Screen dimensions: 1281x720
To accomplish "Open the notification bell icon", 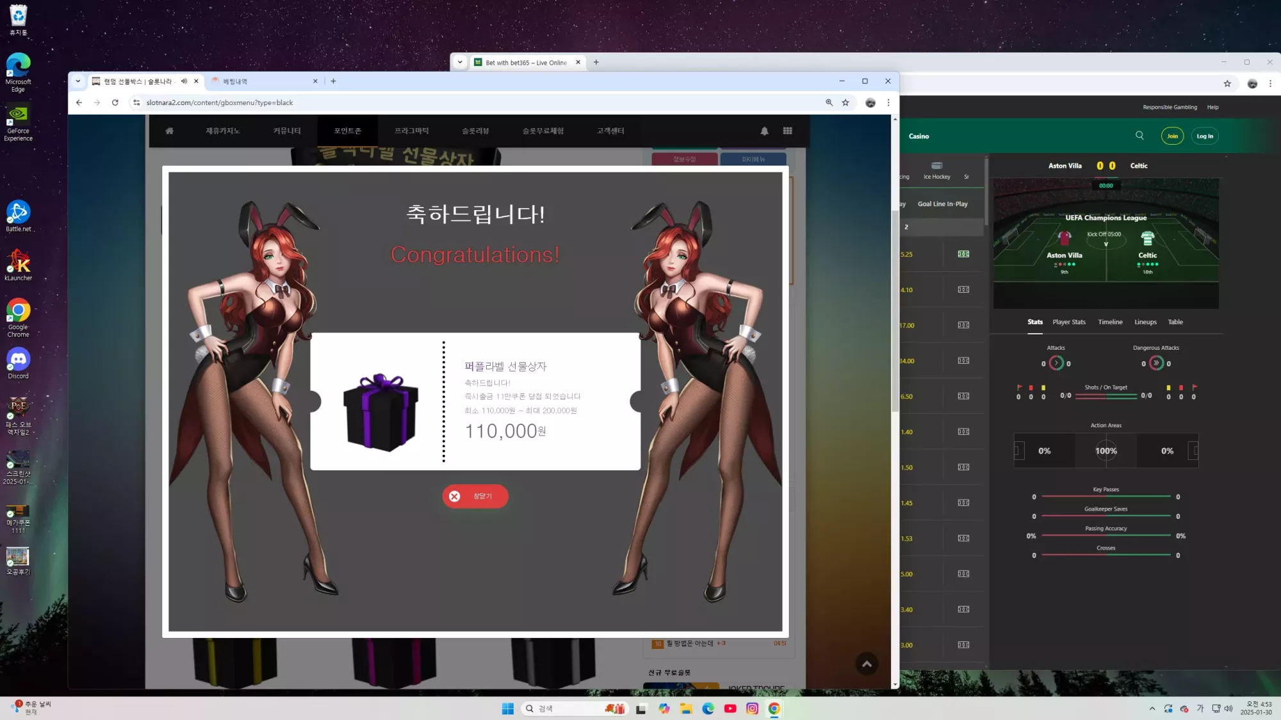I will click(764, 131).
